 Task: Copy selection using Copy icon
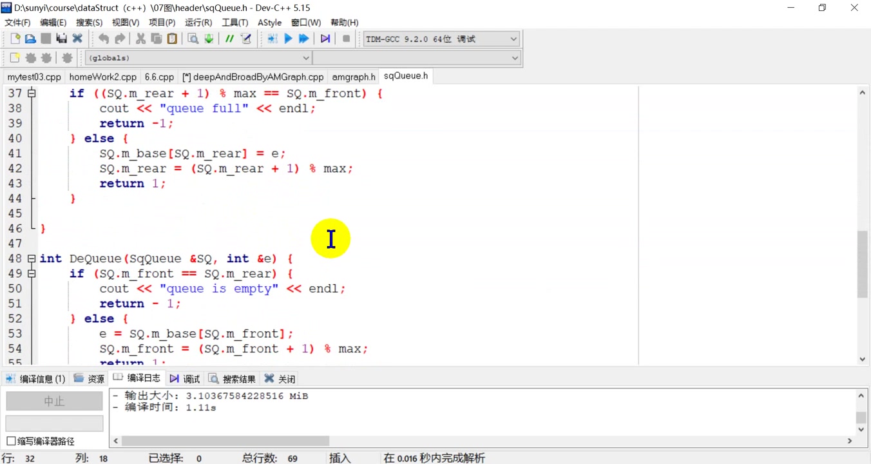pyautogui.click(x=156, y=39)
